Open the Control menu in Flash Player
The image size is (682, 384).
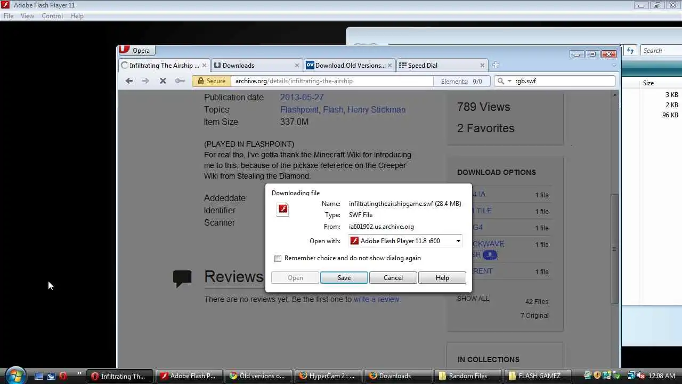(52, 16)
